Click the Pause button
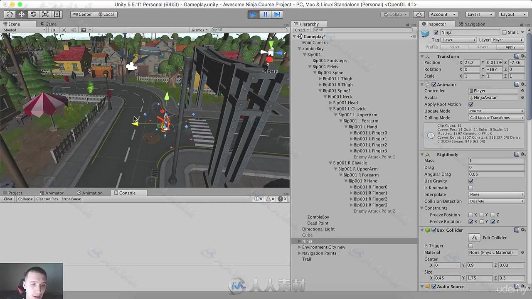Screen dimensions: 532x299 coord(265,14)
